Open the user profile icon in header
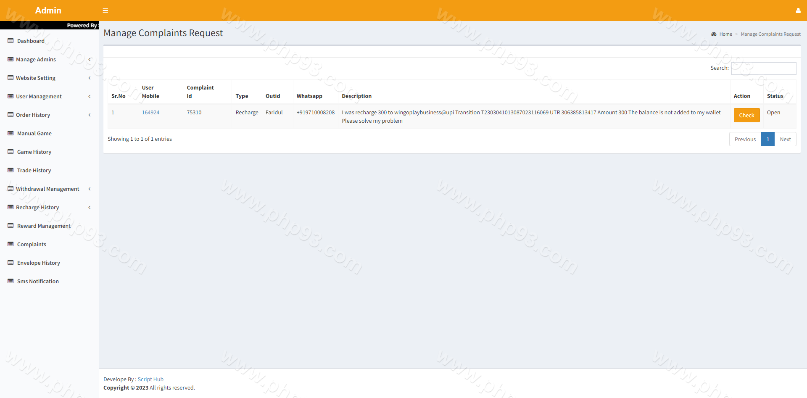Screen dimensions: 807x398 798,11
